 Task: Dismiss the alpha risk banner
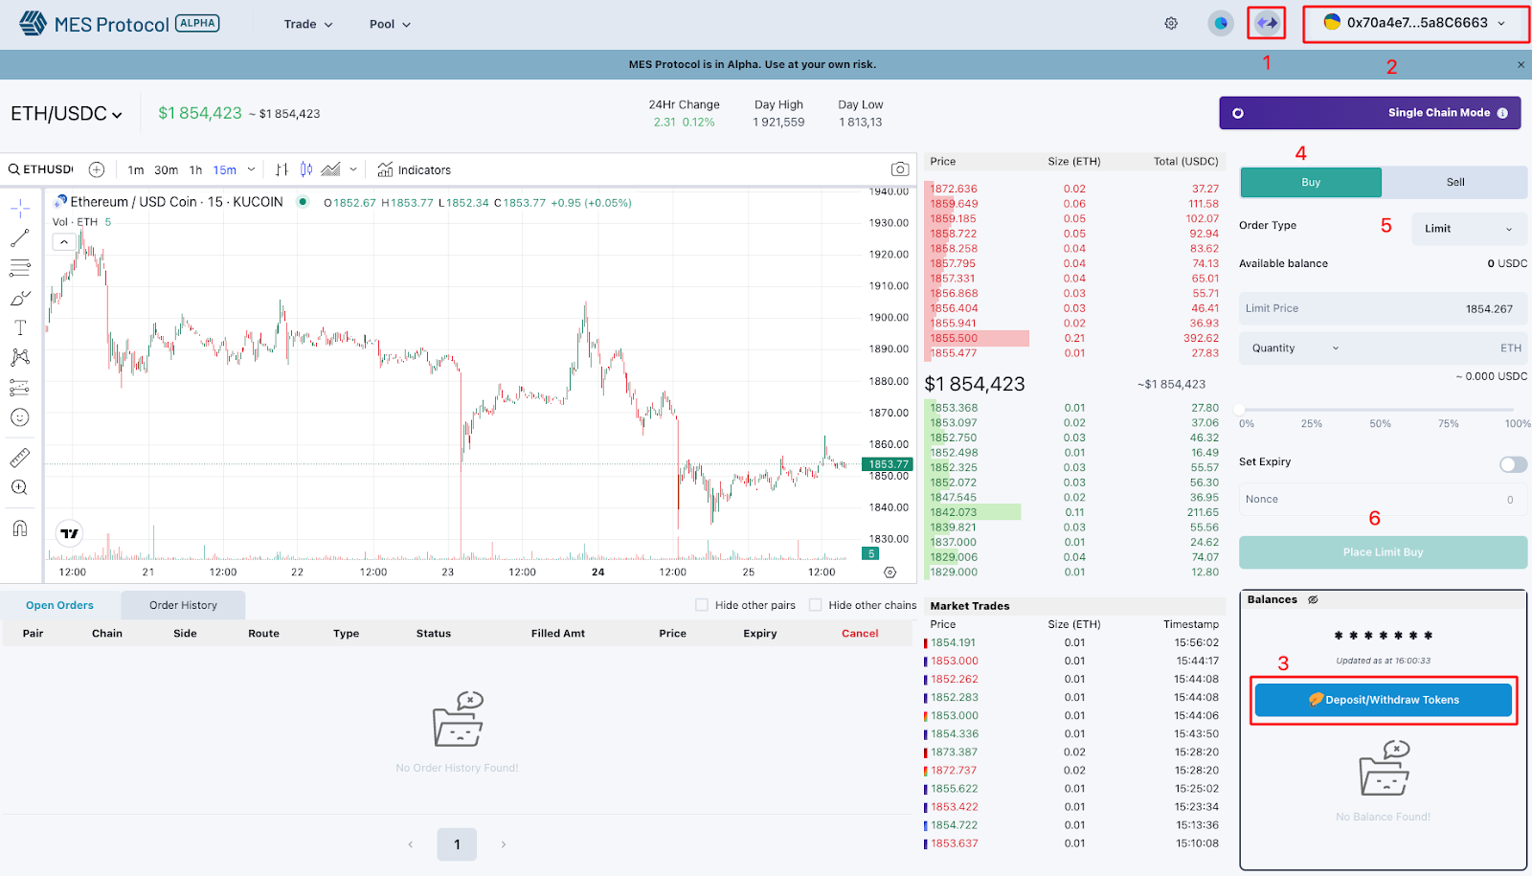click(1521, 65)
